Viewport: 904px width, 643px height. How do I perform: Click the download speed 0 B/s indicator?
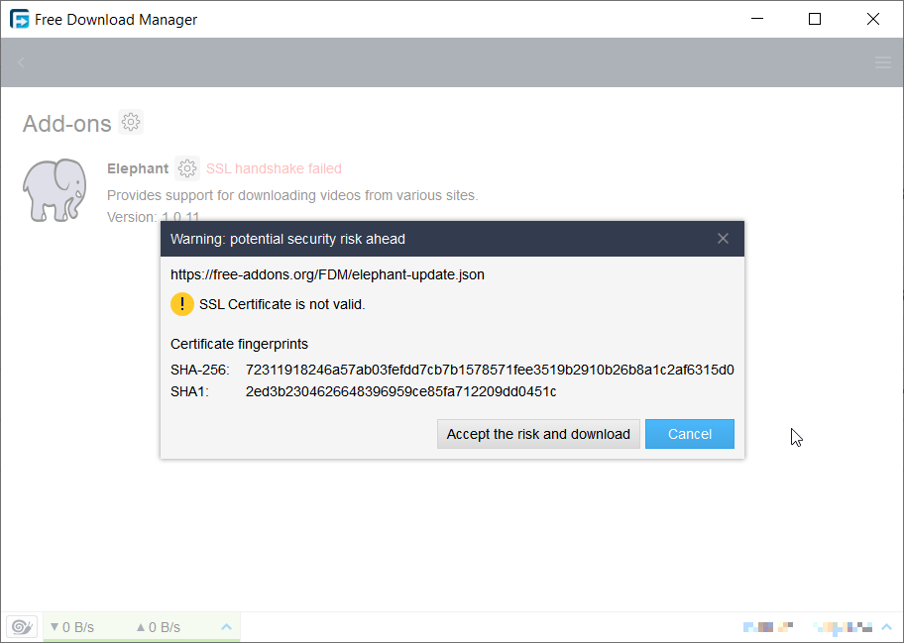pyautogui.click(x=72, y=627)
